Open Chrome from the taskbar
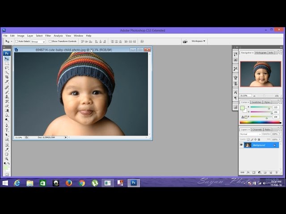This screenshot has width=286, height=214. pos(82,183)
